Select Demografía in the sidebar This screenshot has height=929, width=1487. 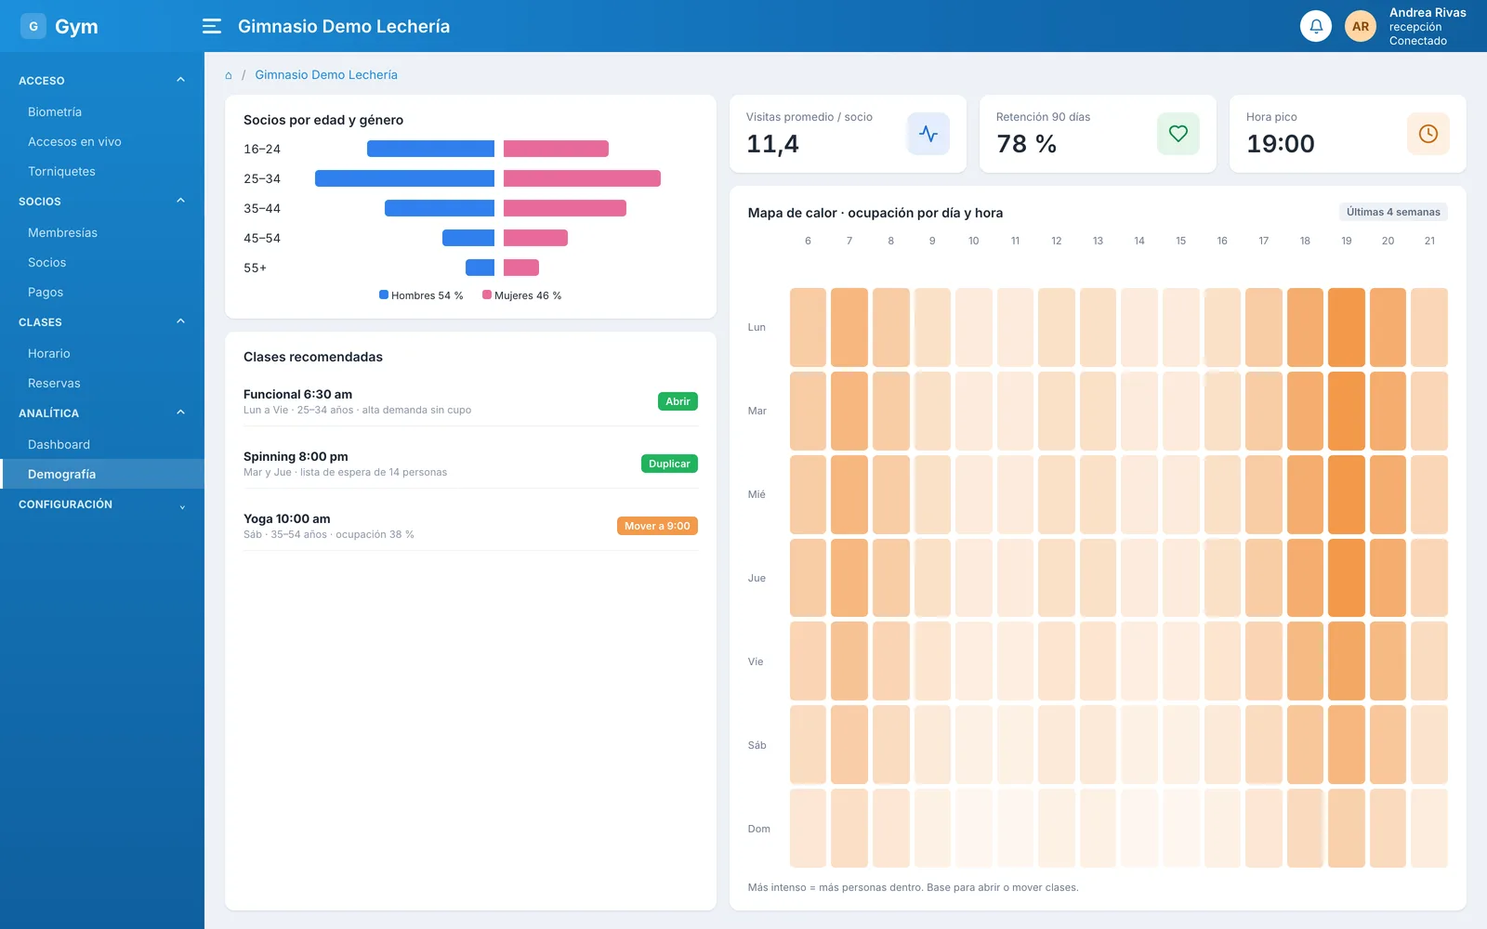tap(102, 474)
